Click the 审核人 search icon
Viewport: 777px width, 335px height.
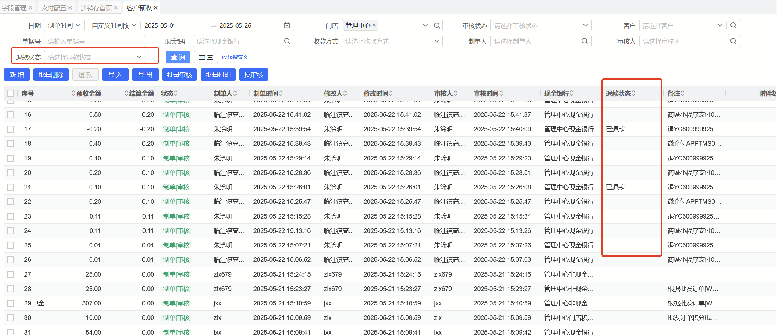click(x=733, y=41)
